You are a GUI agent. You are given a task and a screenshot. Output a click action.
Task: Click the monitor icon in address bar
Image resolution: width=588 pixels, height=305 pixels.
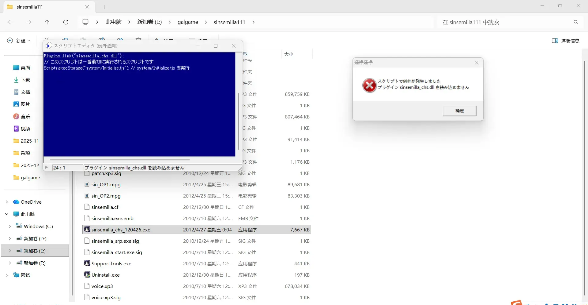pyautogui.click(x=85, y=22)
